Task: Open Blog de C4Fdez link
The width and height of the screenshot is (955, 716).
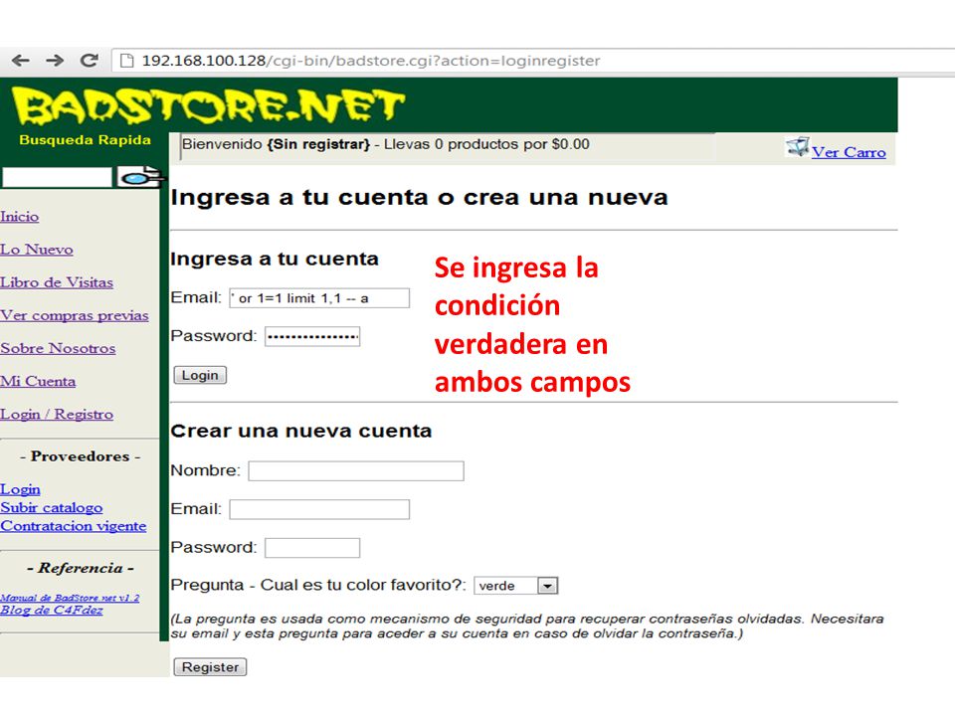Action: coord(51,610)
